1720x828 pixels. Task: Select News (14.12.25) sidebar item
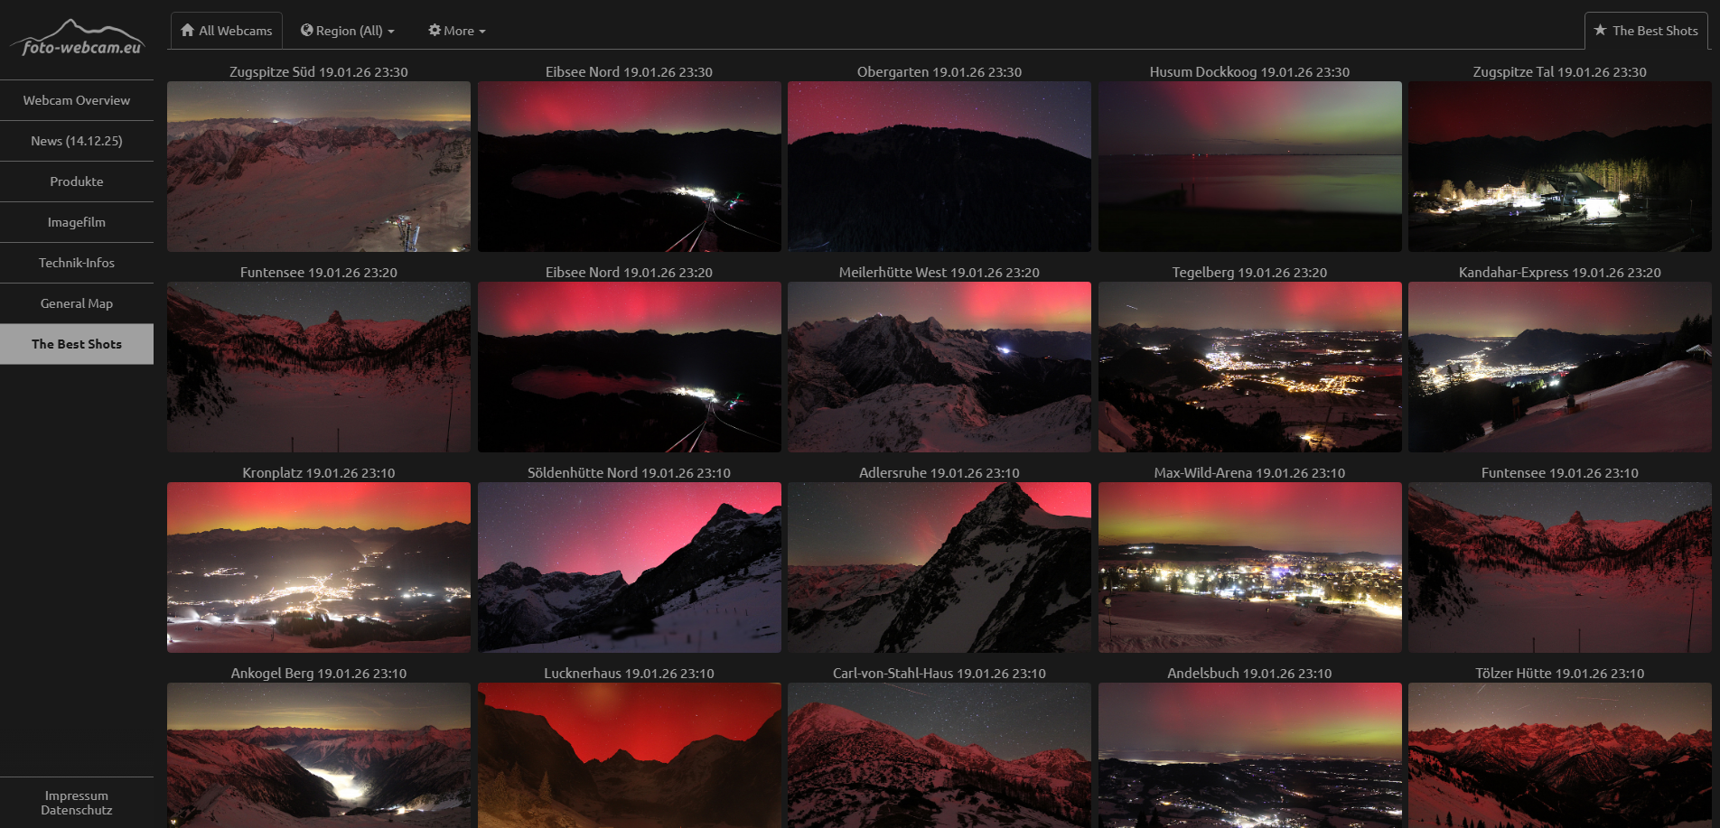77,141
